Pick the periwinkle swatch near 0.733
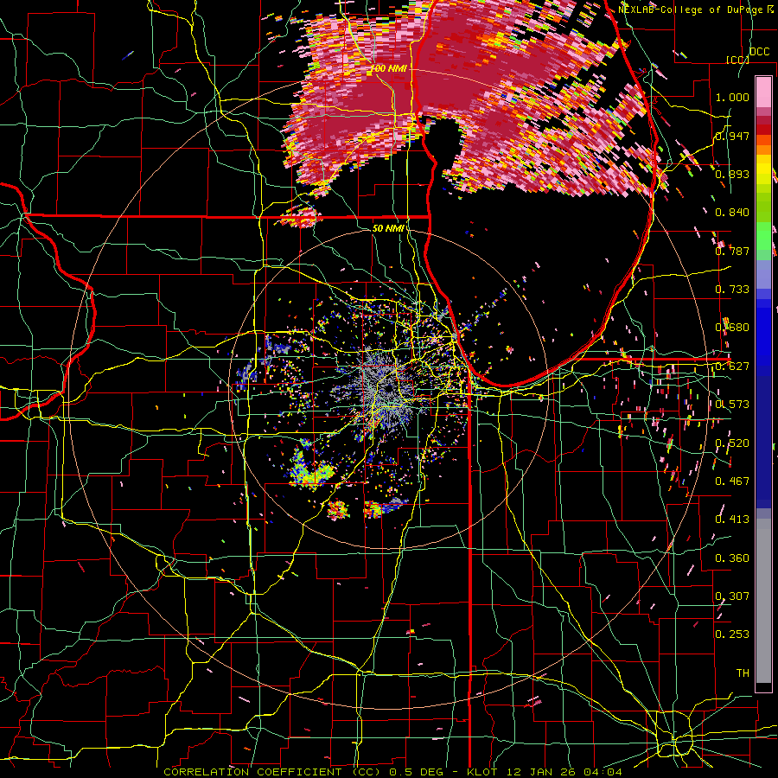 tap(763, 274)
